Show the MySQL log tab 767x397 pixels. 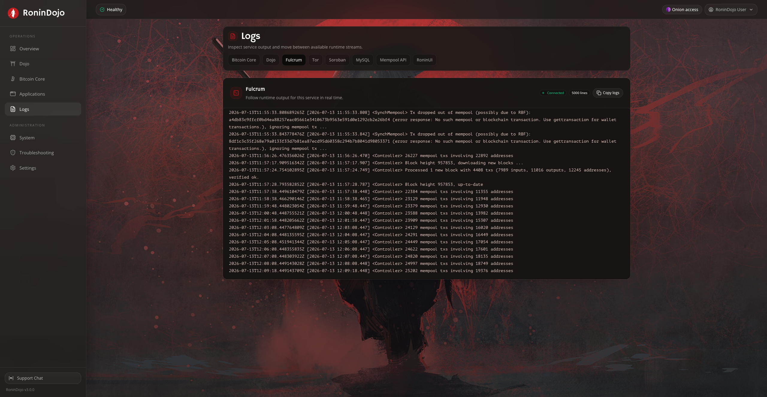[x=363, y=60]
